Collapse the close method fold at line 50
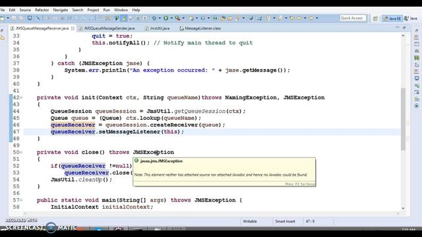 point(21,152)
